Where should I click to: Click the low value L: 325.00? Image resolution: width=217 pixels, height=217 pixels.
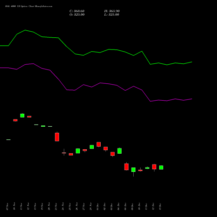[112, 15]
